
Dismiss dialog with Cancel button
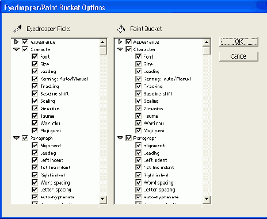click(239, 56)
